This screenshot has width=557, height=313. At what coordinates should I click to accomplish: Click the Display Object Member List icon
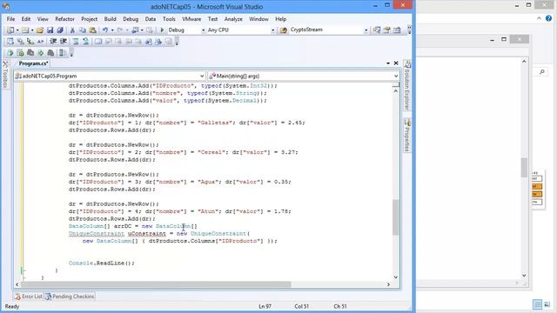click(10, 42)
